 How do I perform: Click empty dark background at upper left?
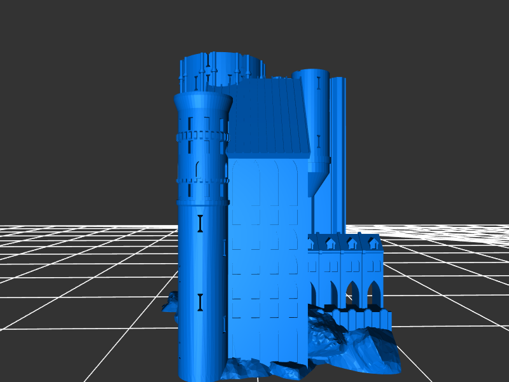click(64, 64)
